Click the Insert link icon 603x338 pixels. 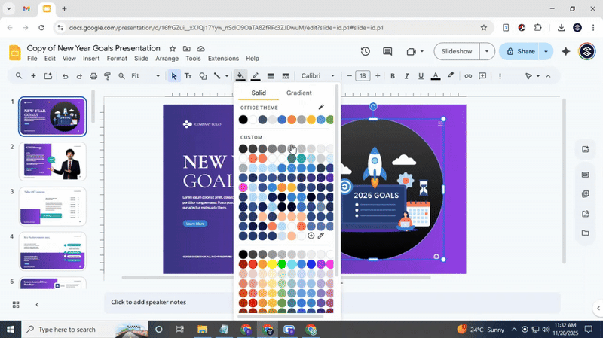click(468, 76)
